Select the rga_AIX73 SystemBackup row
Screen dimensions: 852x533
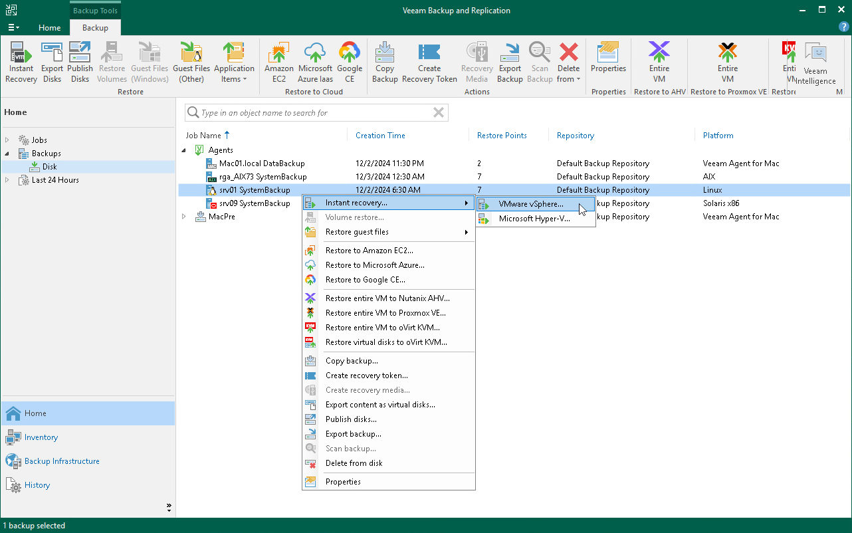point(514,177)
